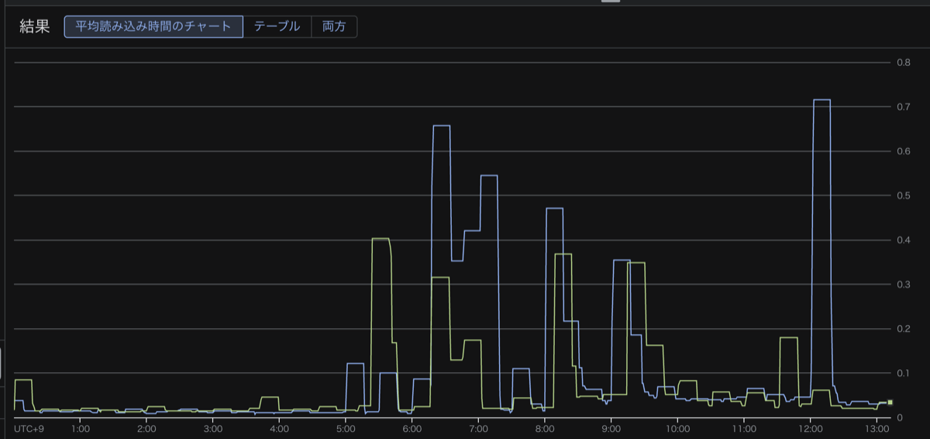Screen dimensions: 930x439
Task: Switch to the テーブル view tab
Action: click(277, 26)
